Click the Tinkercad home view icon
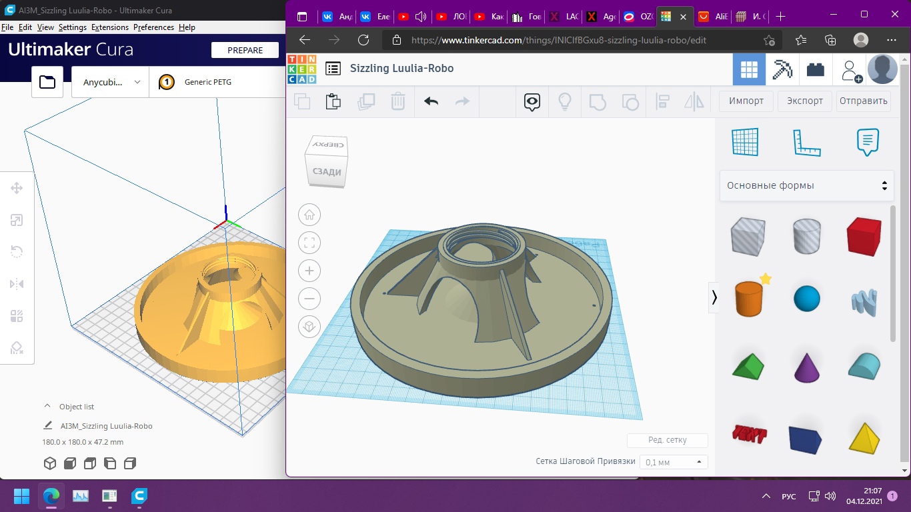This screenshot has height=512, width=911. tap(309, 215)
